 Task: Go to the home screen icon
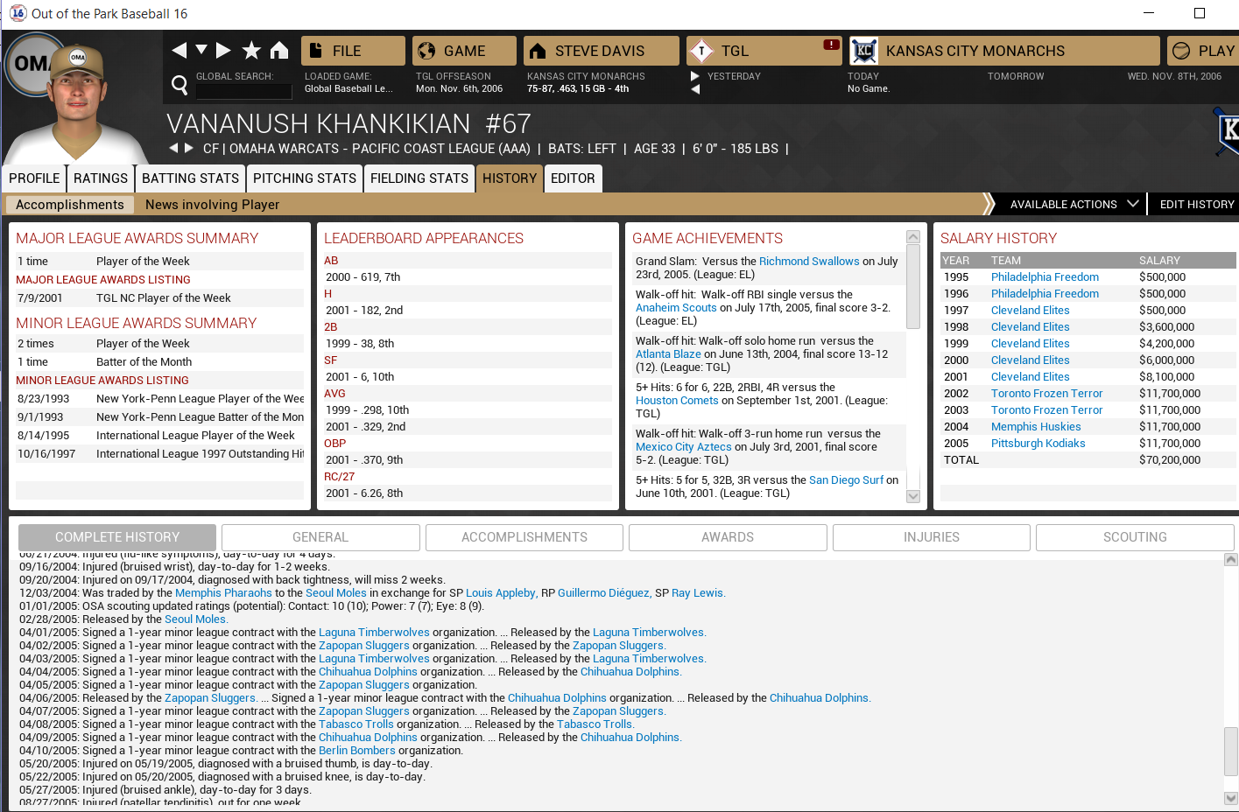click(279, 50)
